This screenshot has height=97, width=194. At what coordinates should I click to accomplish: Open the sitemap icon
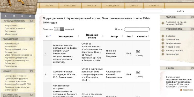pyautogui.click(x=30, y=16)
